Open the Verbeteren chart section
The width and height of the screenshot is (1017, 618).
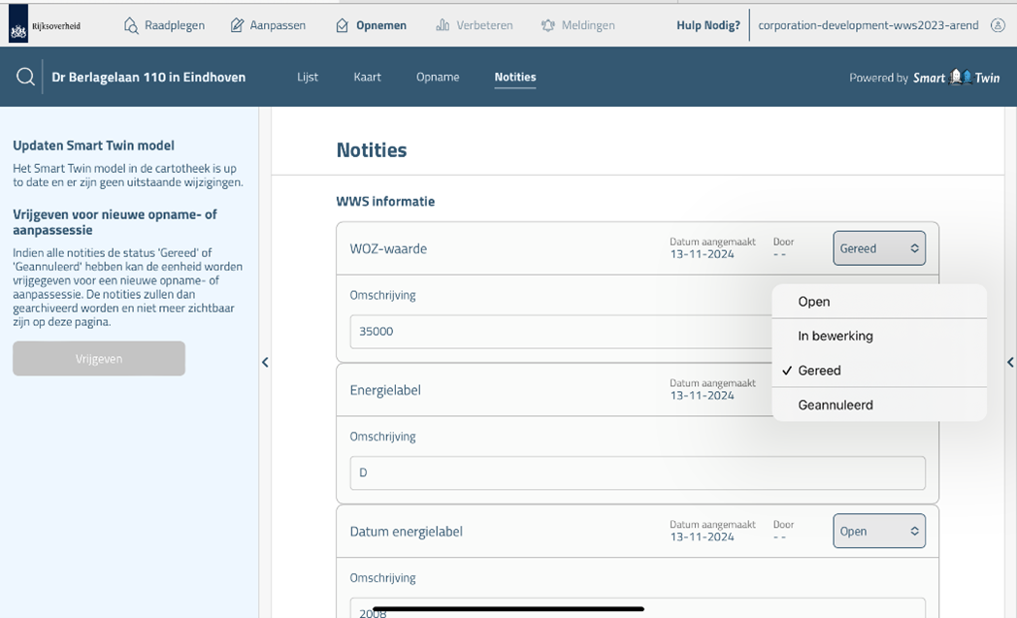pyautogui.click(x=474, y=25)
